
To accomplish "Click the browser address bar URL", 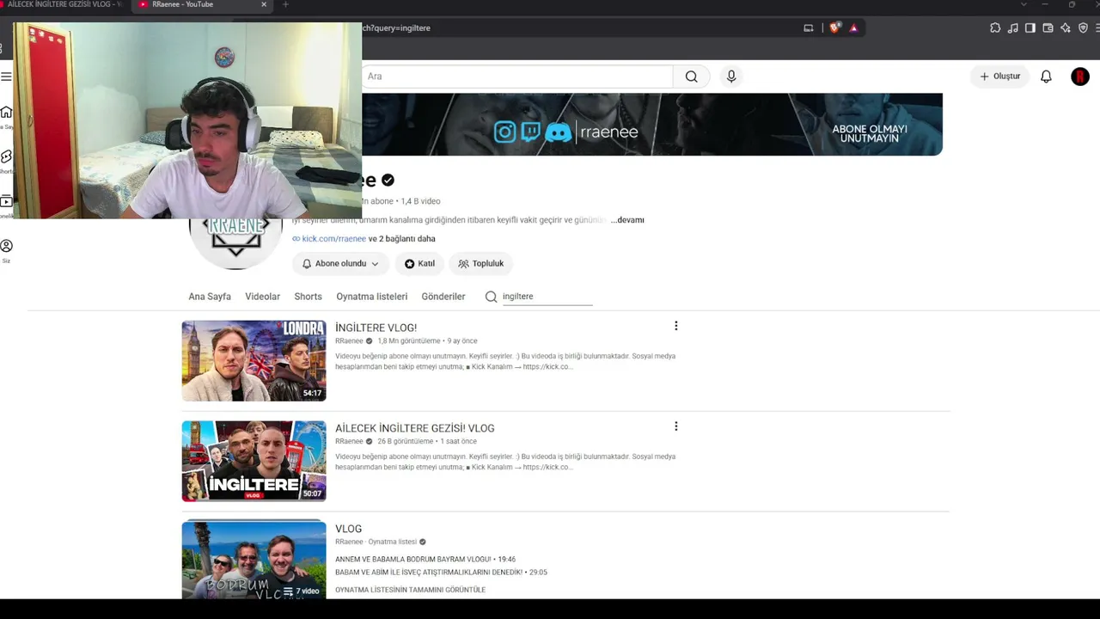I will point(396,28).
